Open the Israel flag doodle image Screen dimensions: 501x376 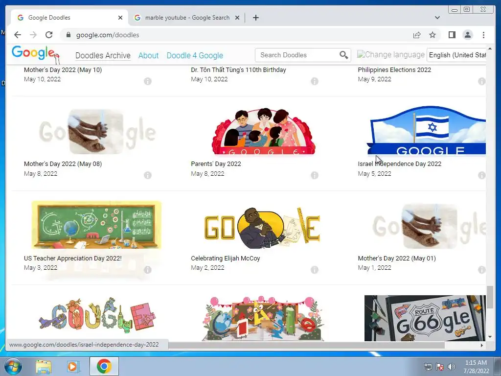point(427,130)
